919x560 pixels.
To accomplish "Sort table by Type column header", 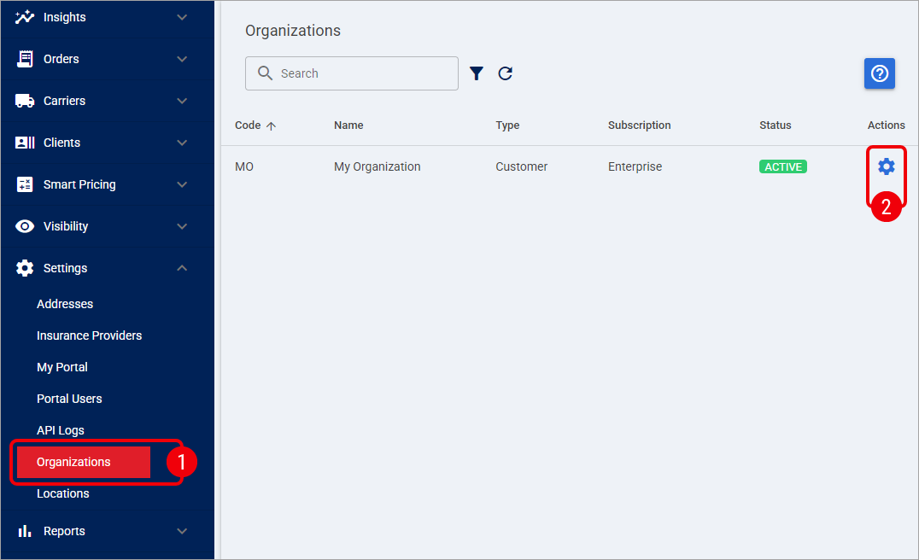I will click(507, 125).
